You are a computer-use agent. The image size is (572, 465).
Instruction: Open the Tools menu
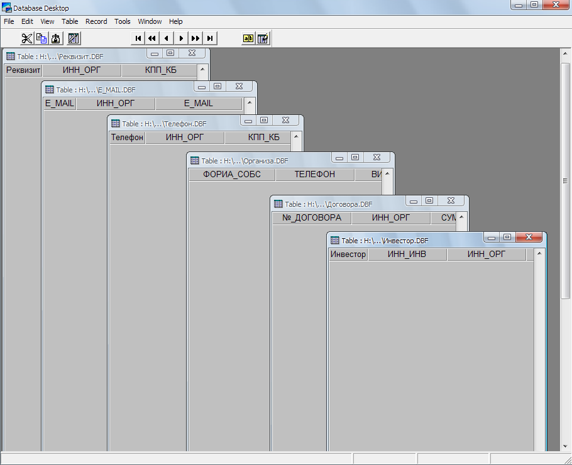(x=122, y=21)
